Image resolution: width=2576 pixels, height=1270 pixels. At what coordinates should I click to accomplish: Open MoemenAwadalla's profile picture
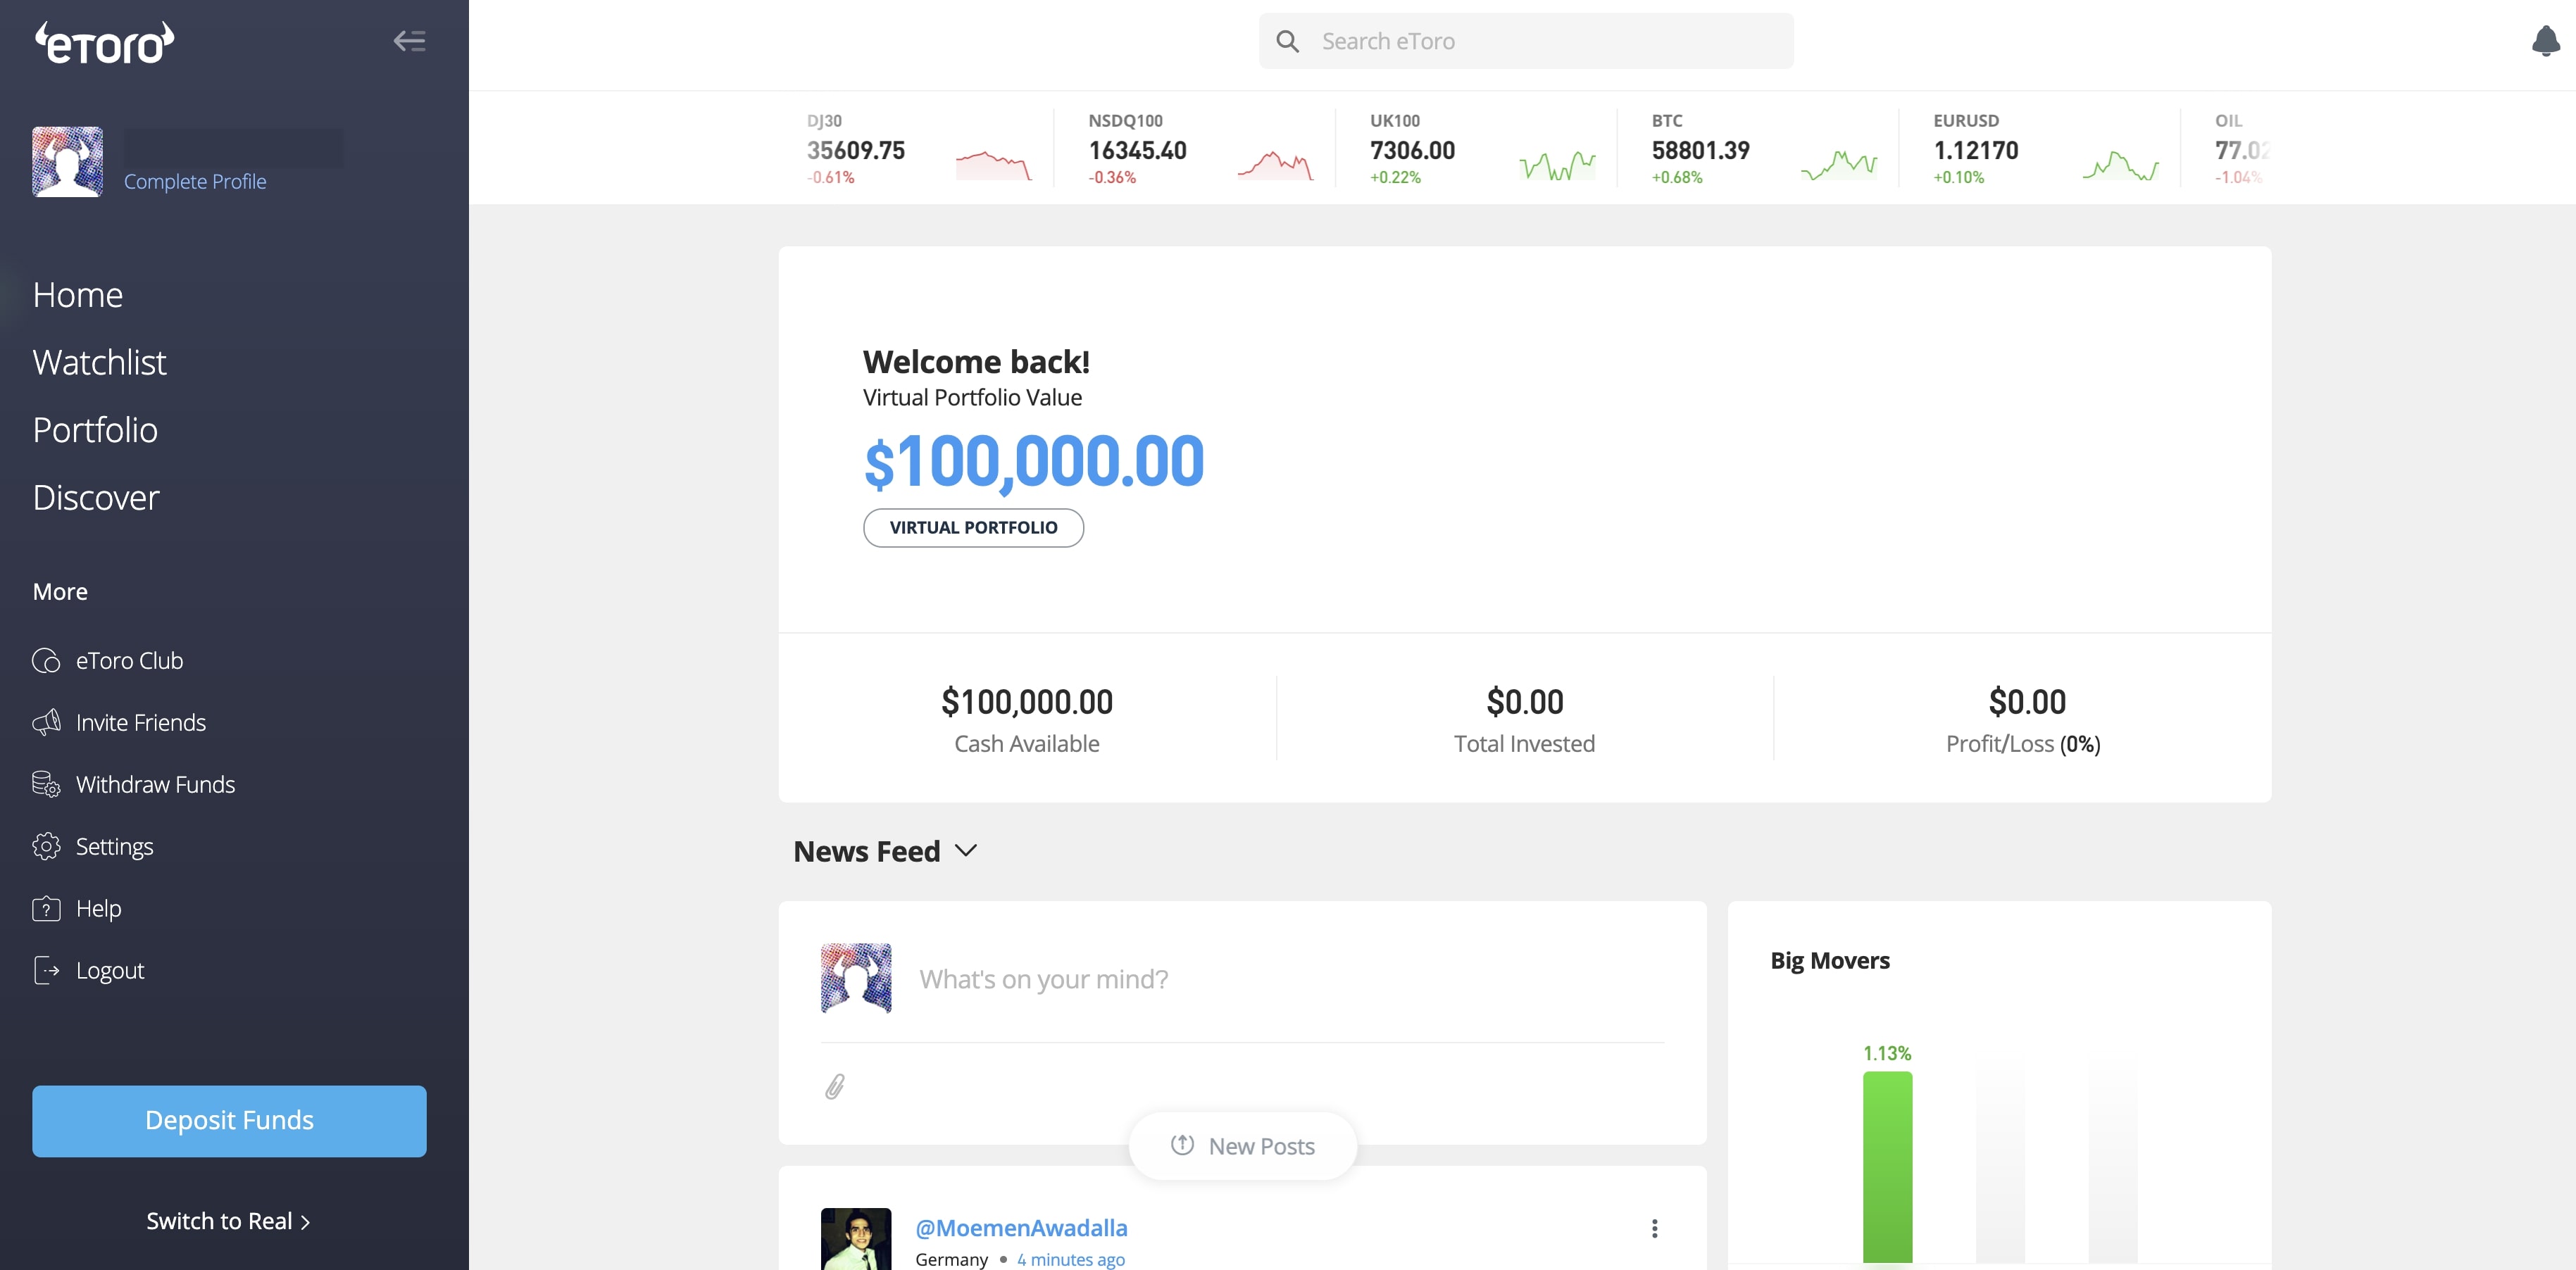(856, 1239)
